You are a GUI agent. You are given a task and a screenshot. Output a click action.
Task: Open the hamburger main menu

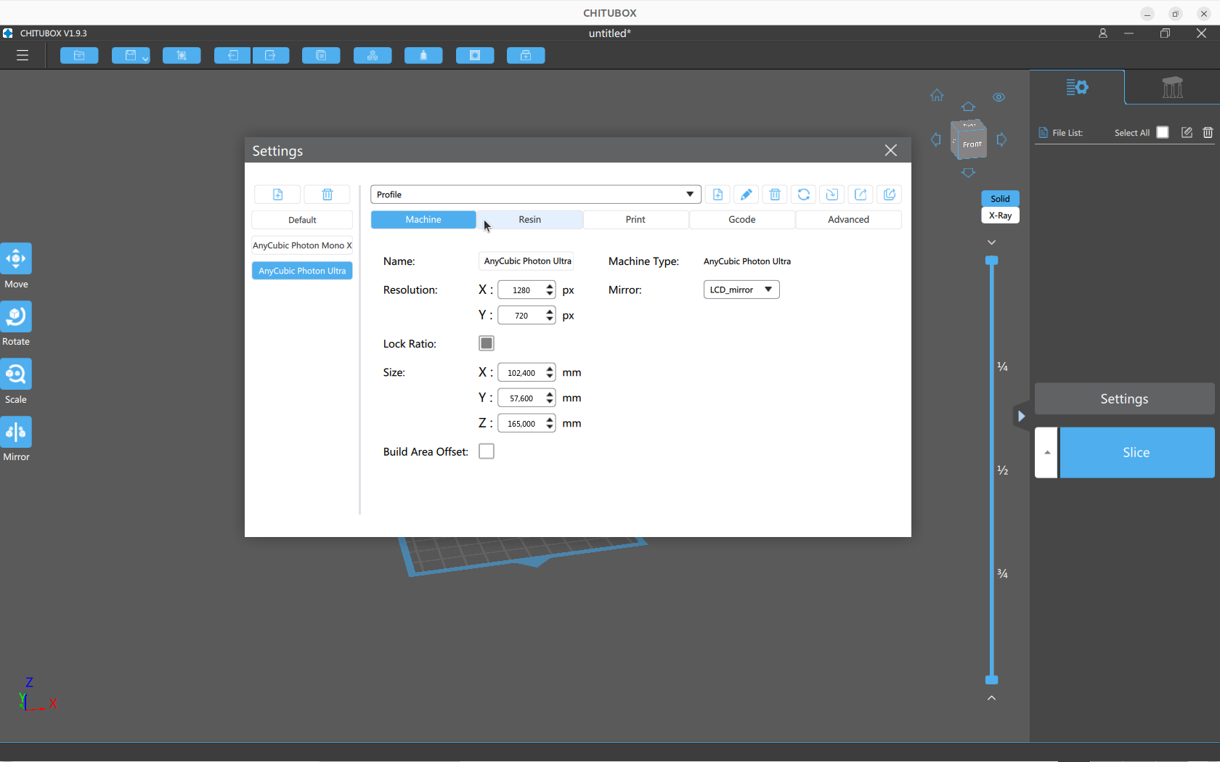(23, 55)
